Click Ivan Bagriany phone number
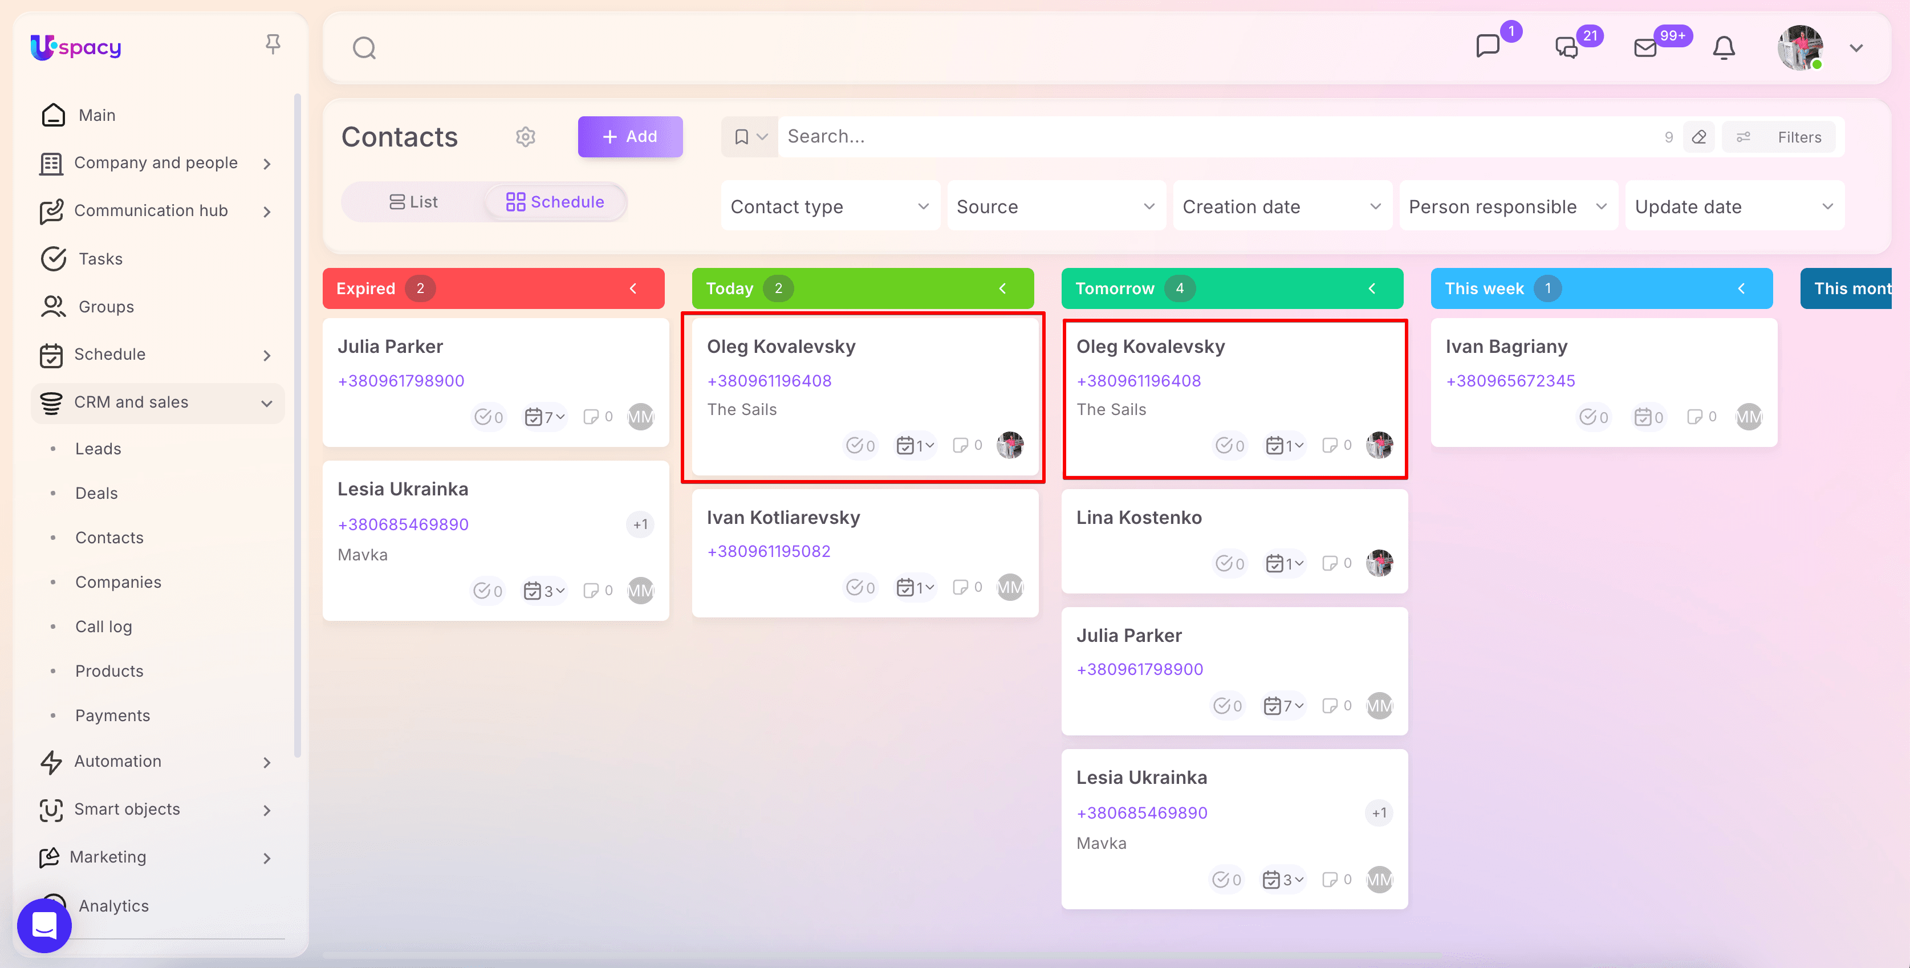 tap(1510, 381)
